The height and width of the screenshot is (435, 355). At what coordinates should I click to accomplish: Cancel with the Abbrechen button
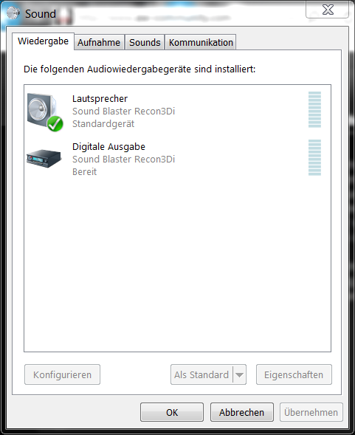(241, 412)
